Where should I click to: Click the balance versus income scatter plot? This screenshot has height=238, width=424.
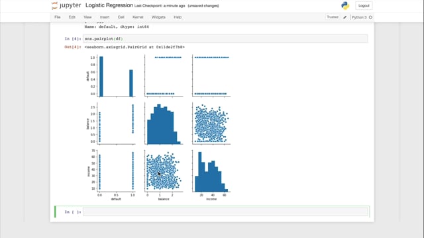(211, 124)
